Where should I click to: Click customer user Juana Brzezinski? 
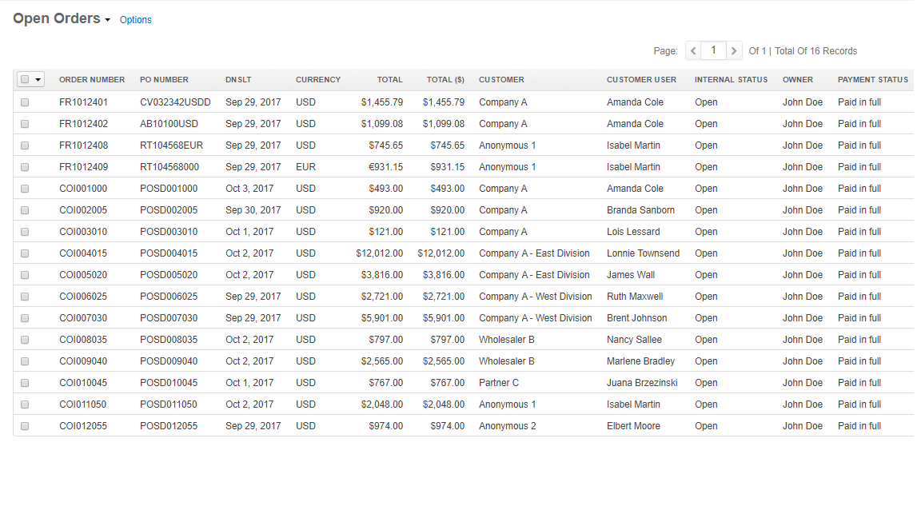pos(642,383)
